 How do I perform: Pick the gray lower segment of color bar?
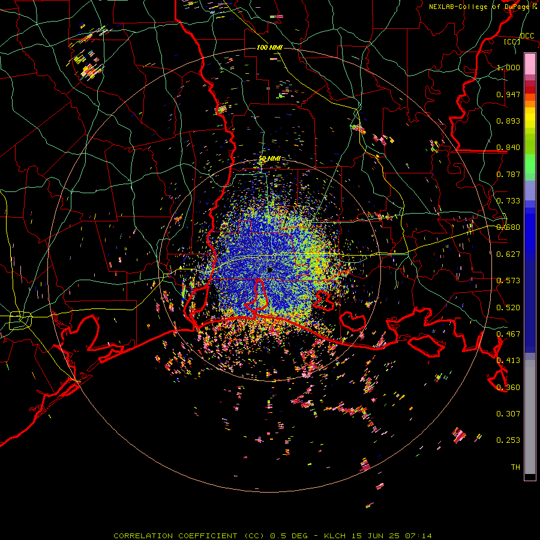[x=530, y=417]
